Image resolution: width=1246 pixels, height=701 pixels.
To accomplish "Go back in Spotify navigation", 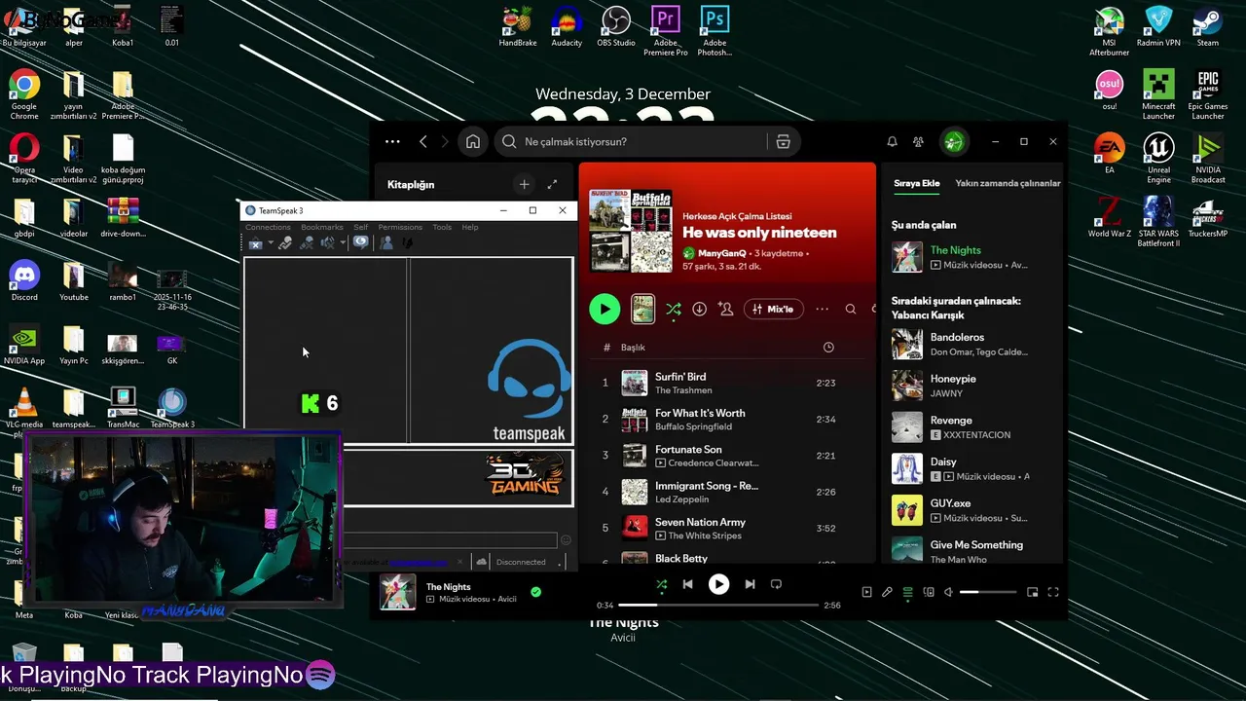I will [x=423, y=142].
